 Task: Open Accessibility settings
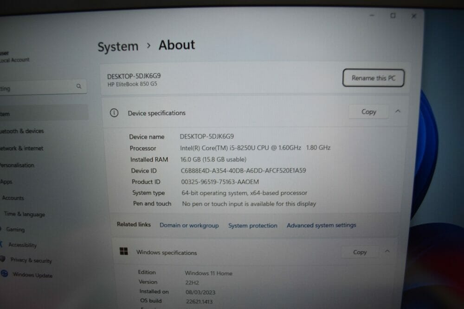(22, 245)
